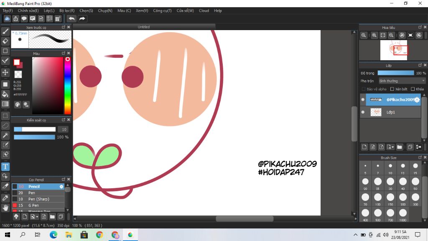Hide the @Pikachu2009 layer
This screenshot has height=241, width=428.
tap(363, 100)
